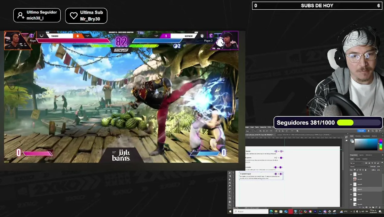The width and height of the screenshot is (384, 217).
Task: Pick a shade in the blue color field
Action: [x=366, y=145]
